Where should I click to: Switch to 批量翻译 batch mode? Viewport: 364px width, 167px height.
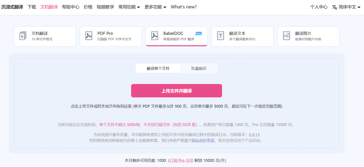pyautogui.click(x=199, y=69)
